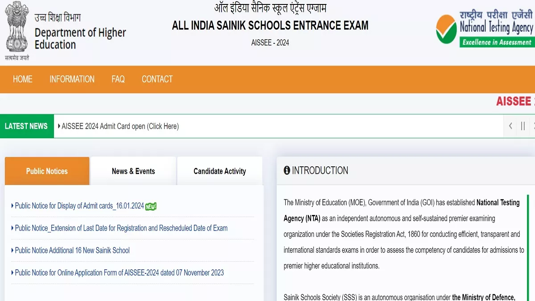Click the info icon beside INTRODUCTION

[287, 170]
